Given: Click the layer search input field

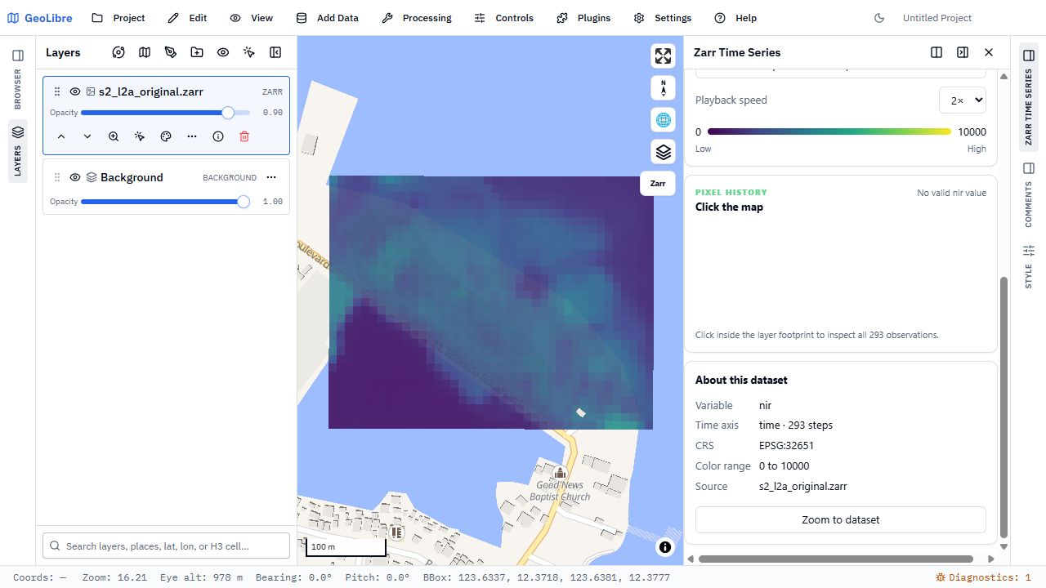Looking at the screenshot, I should click(x=167, y=546).
